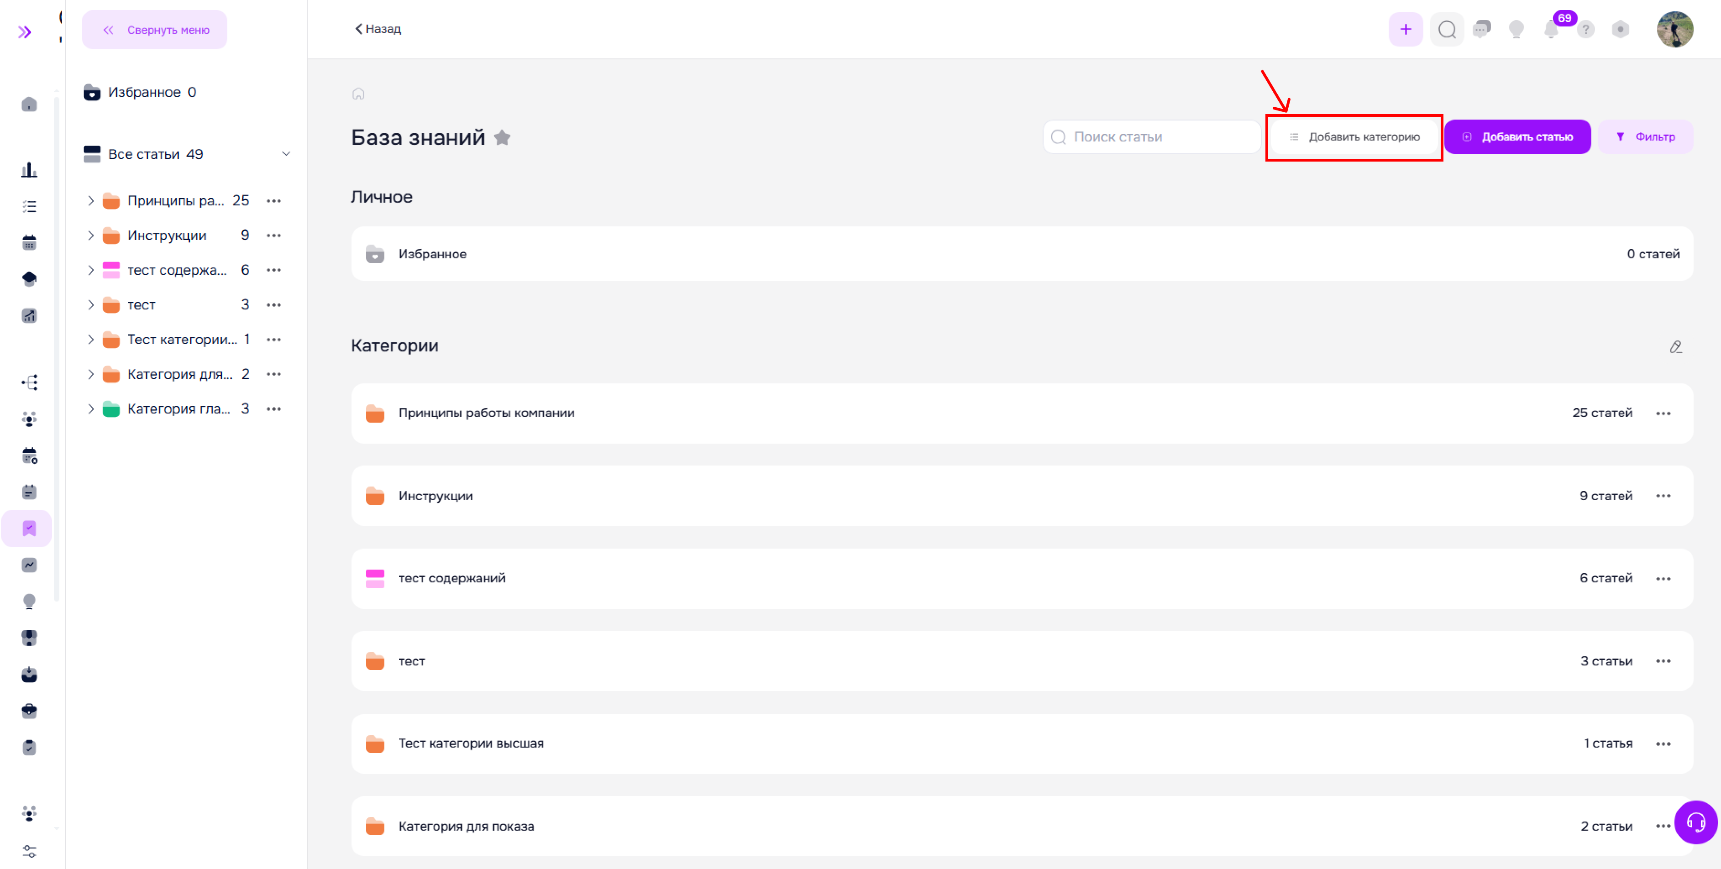Viewport: 1721px width, 869px height.
Task: Open options menu for Инструкции 9 статей row
Action: (1663, 496)
